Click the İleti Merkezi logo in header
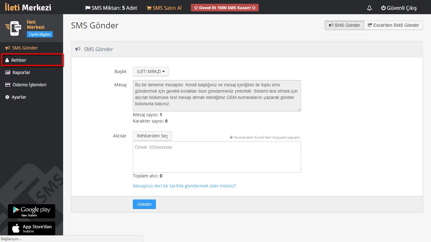The image size is (431, 242). 28,7
